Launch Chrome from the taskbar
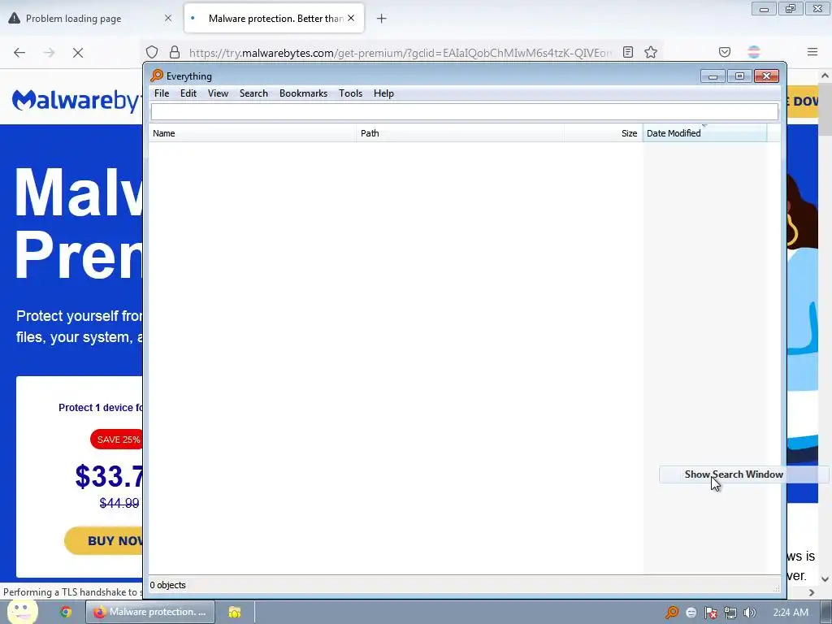 click(66, 612)
